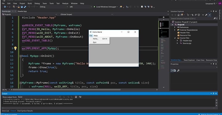Click the View Code brackets icon
Viewport: 222px width, 115px height.
(x=203, y=15)
